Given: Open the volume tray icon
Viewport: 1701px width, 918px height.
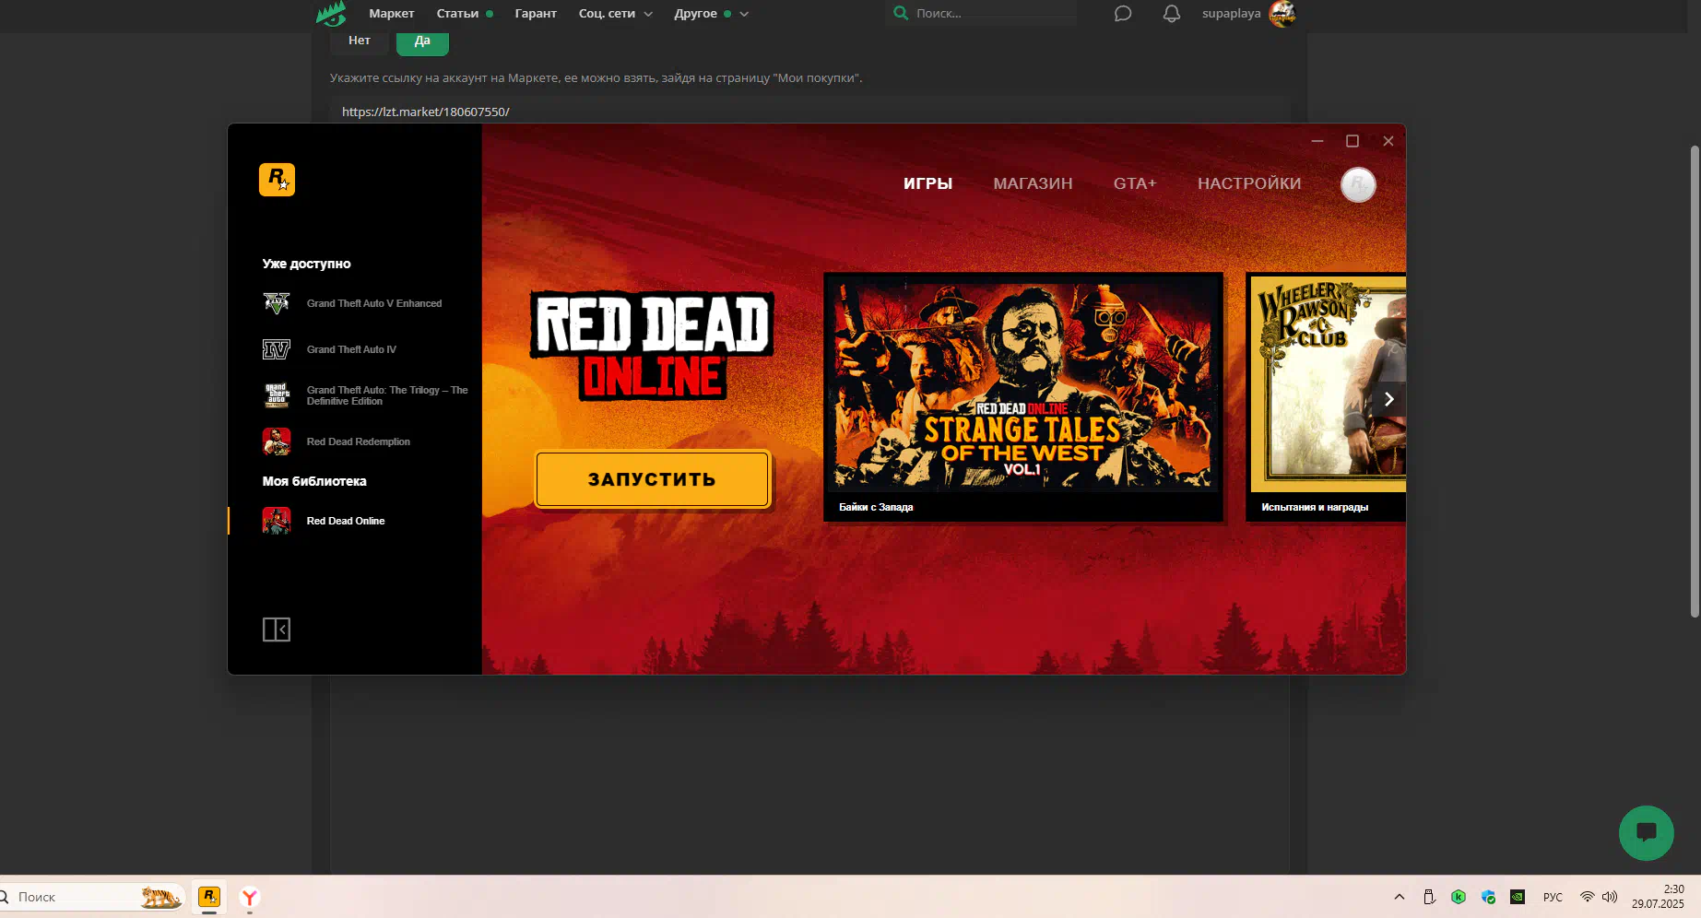Looking at the screenshot, I should tap(1610, 897).
